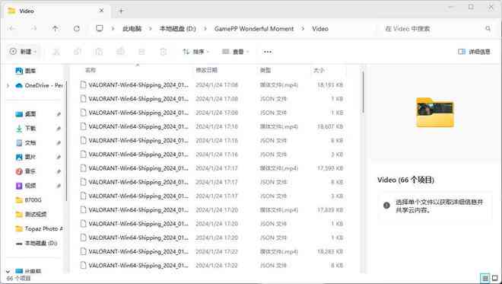Refresh the current folder view
This screenshot has height=284, width=502.
[77, 28]
